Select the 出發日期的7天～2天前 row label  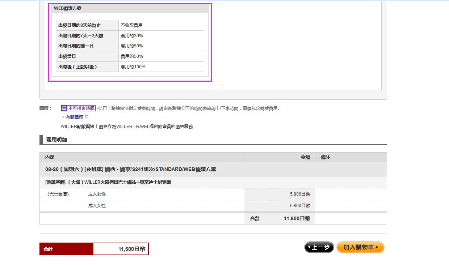87,36
